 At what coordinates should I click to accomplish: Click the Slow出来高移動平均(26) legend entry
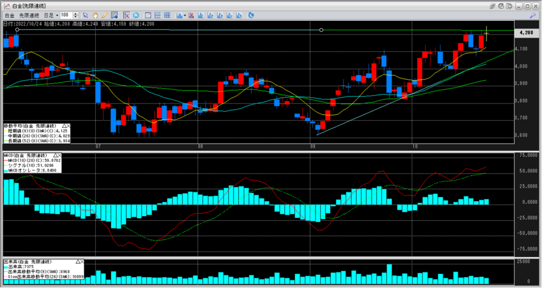point(43,276)
